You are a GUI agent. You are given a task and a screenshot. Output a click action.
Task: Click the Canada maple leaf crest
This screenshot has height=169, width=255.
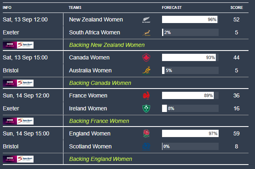[x=146, y=57]
